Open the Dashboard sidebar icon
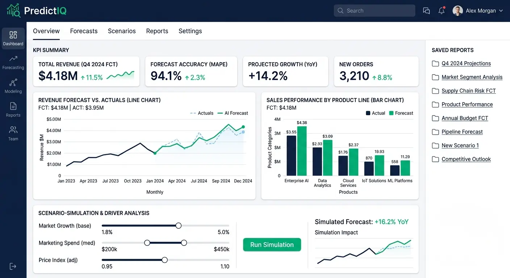 click(13, 38)
